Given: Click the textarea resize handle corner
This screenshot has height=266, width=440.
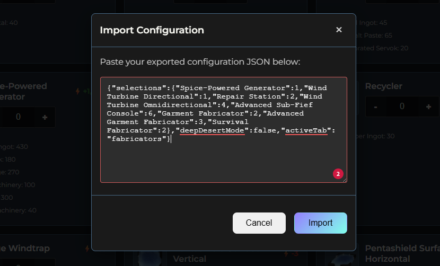Looking at the screenshot, I should (x=345, y=180).
